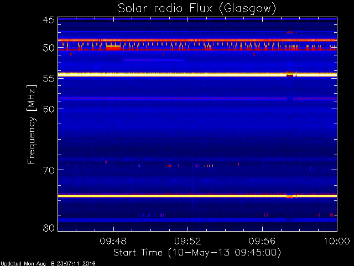Click the "Start Time (10-May-13 09:45:00)" label
This screenshot has width=354, height=266.
pyautogui.click(x=197, y=253)
